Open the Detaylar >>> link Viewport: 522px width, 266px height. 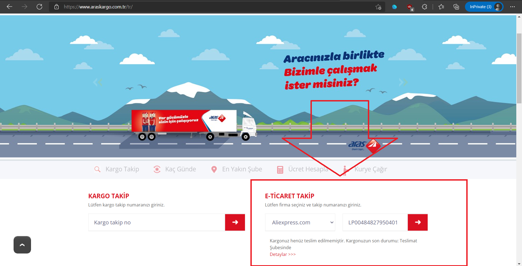pos(283,254)
